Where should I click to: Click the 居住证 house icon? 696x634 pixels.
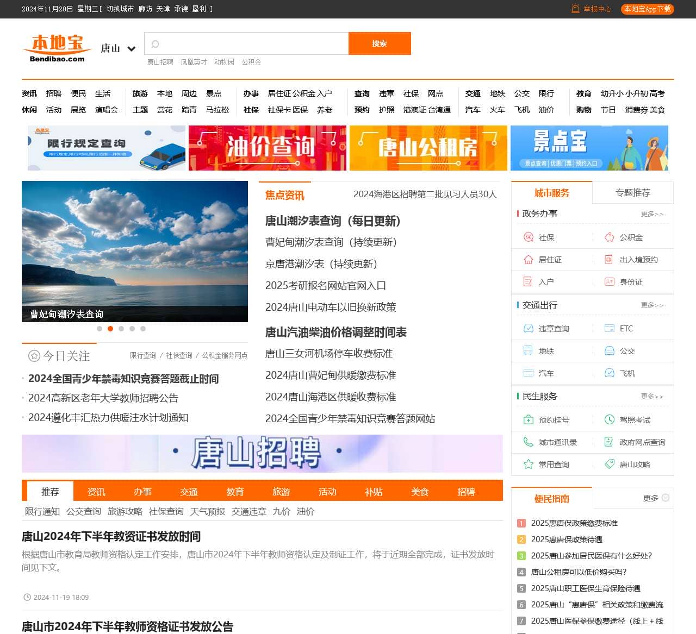pyautogui.click(x=528, y=260)
